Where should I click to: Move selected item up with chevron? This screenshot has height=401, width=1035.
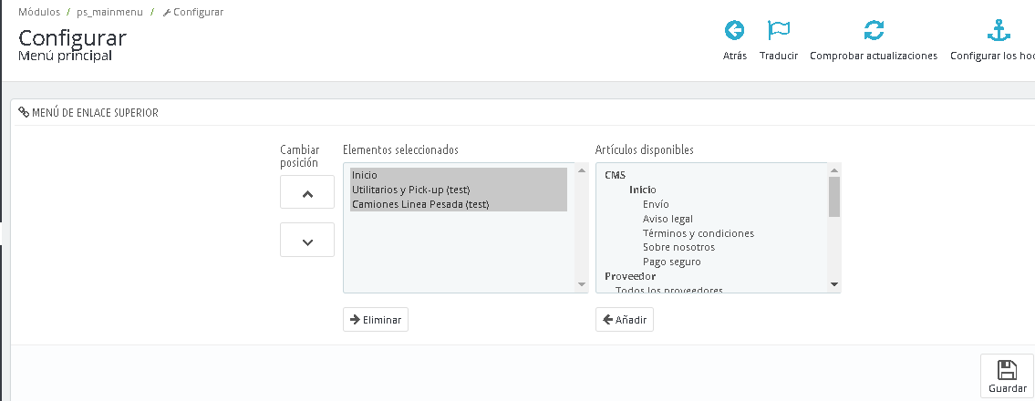click(307, 193)
